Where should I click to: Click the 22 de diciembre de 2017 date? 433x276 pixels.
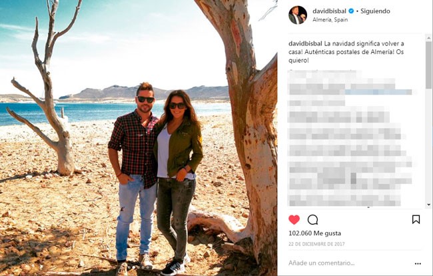pos(316,244)
